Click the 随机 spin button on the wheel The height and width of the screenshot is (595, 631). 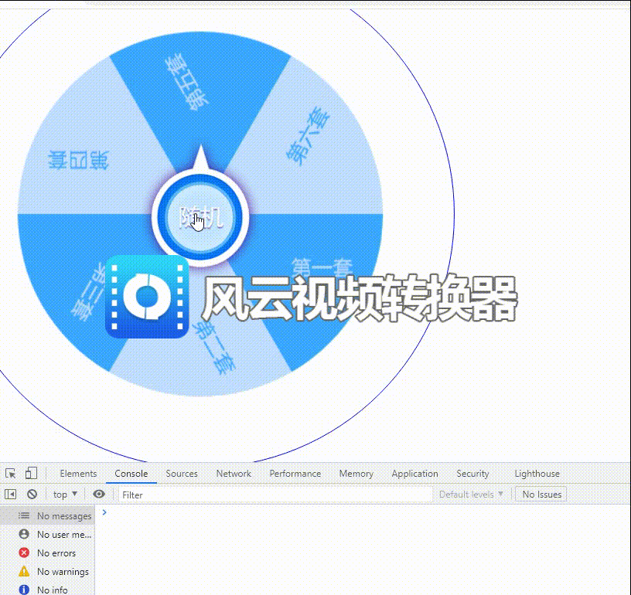[x=200, y=217]
